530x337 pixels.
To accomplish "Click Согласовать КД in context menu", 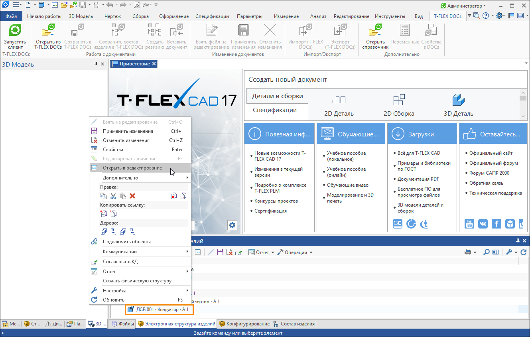I will click(x=140, y=262).
